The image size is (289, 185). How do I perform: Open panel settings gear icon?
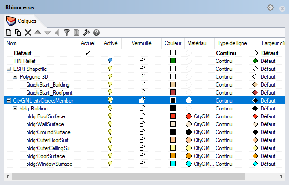pyautogui.click(x=270, y=7)
